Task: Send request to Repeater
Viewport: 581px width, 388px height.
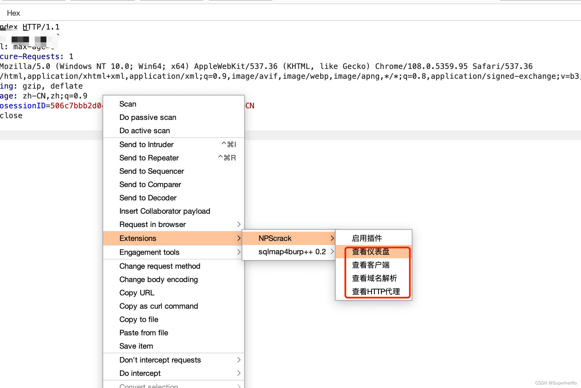Action: pos(149,158)
